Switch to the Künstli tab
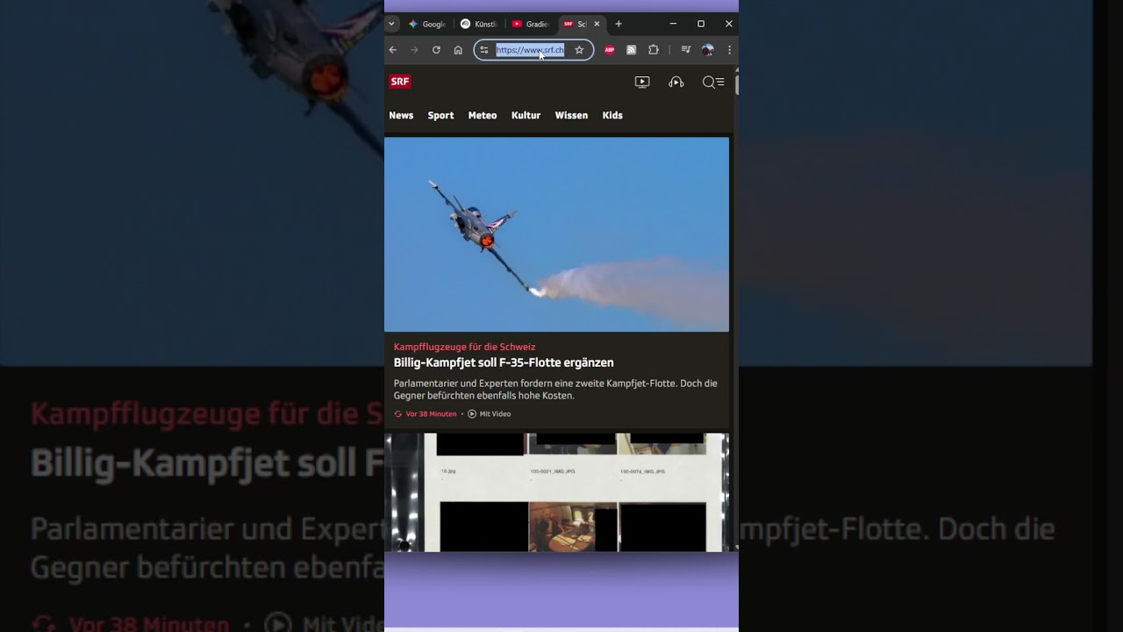 pos(480,24)
